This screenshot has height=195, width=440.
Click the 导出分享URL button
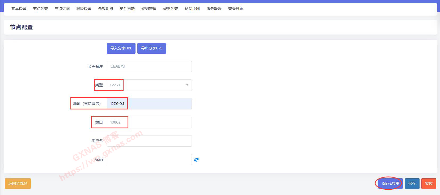(152, 48)
